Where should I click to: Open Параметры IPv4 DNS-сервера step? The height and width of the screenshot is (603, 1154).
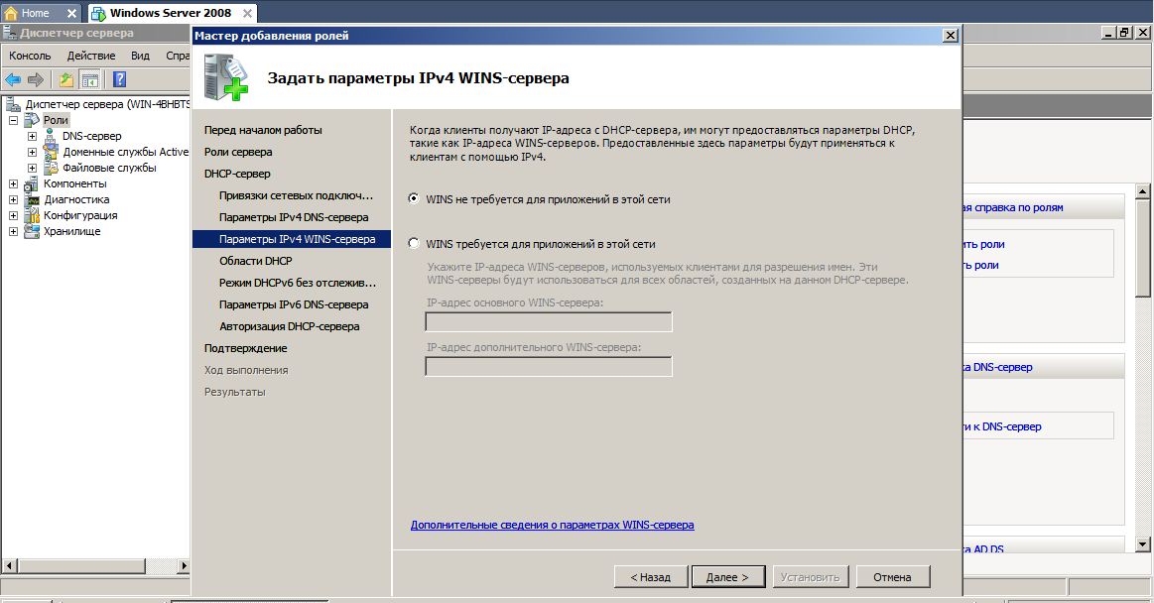[294, 217]
